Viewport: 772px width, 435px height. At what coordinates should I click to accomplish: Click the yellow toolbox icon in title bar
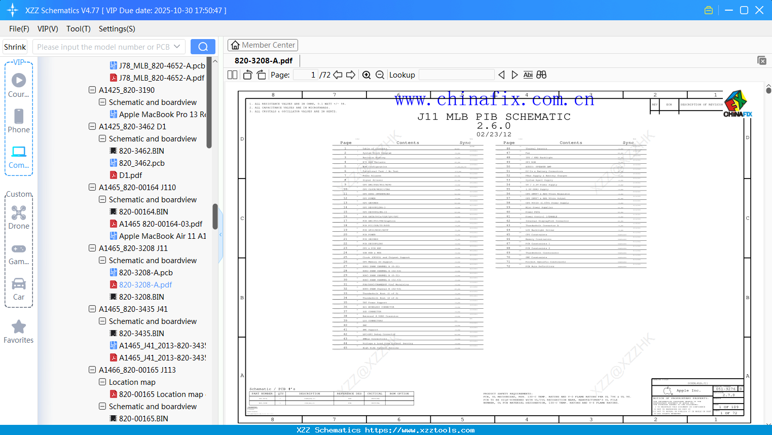point(709,10)
